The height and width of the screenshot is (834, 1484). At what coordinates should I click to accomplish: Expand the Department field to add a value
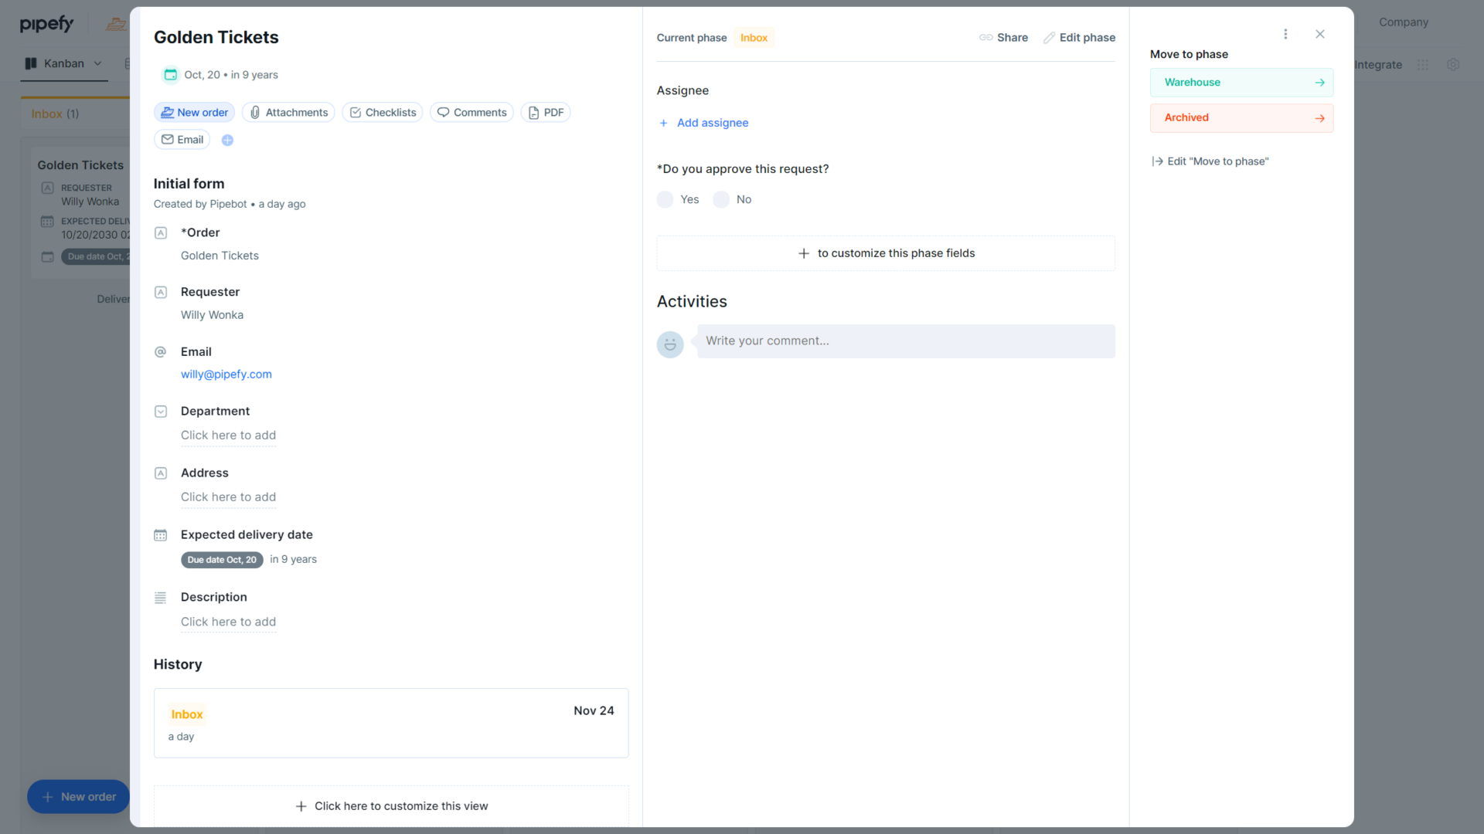(x=228, y=436)
